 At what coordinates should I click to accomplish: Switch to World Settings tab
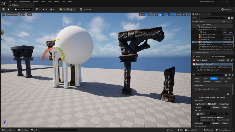218,57
